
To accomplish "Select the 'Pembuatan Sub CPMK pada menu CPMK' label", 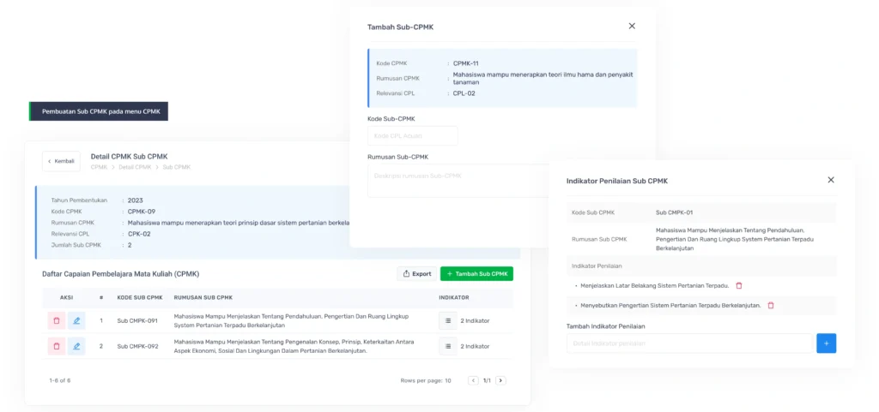I will coord(101,111).
